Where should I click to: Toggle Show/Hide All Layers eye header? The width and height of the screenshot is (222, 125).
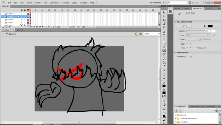pyautogui.click(x=22, y=10)
